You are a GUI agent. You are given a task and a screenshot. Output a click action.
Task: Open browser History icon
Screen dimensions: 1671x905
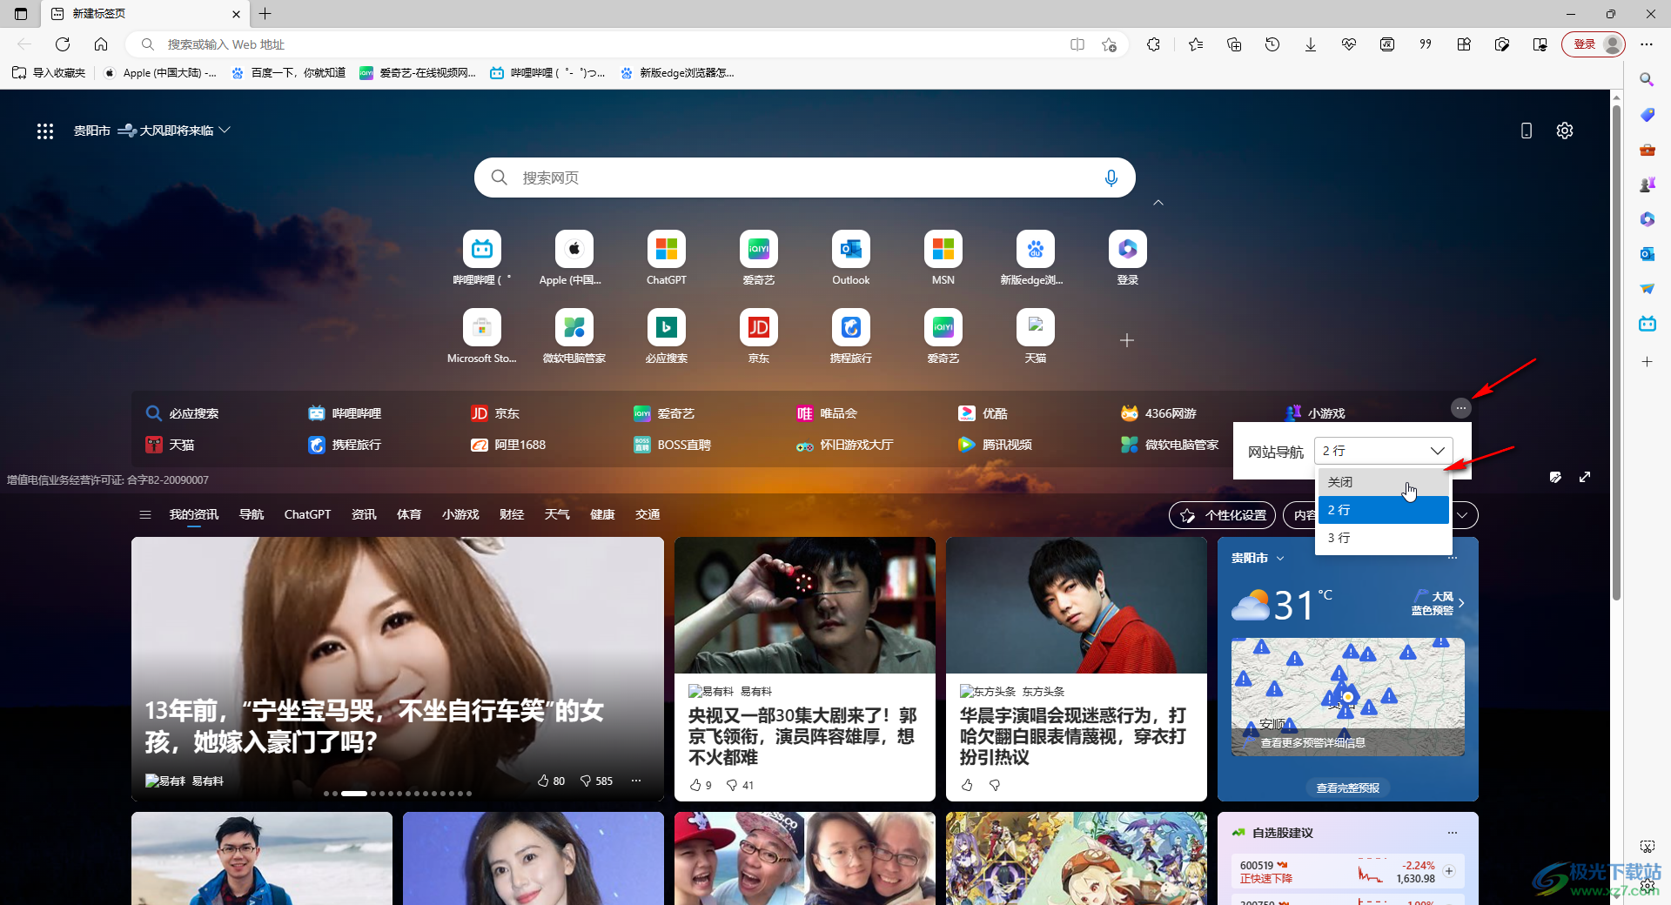click(1272, 44)
